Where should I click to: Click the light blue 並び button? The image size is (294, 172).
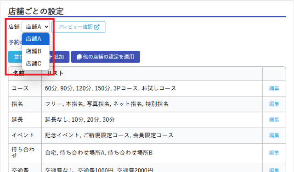coord(15,57)
